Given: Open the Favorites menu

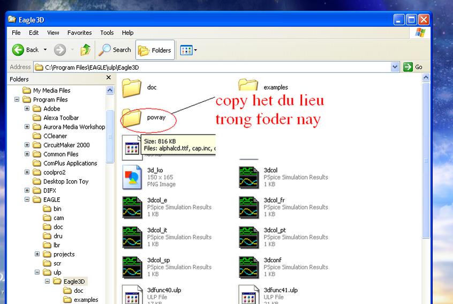Looking at the screenshot, I should [79, 33].
